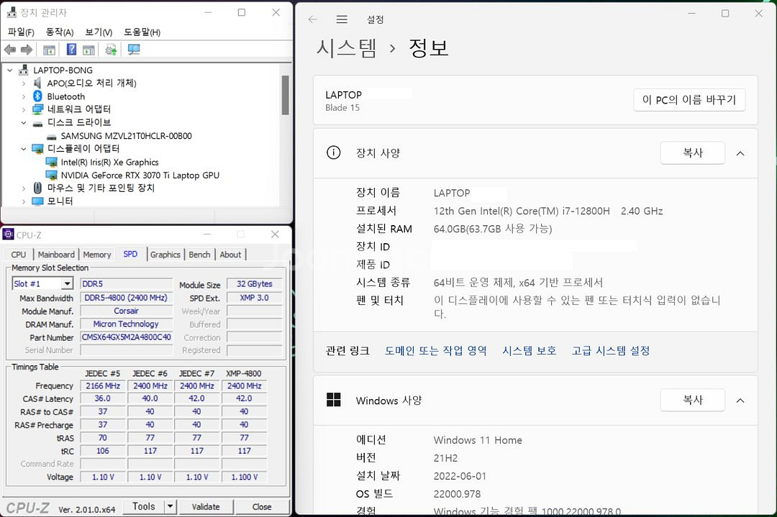Click the Module Size 32 GBytes value
The image size is (777, 517).
(254, 284)
